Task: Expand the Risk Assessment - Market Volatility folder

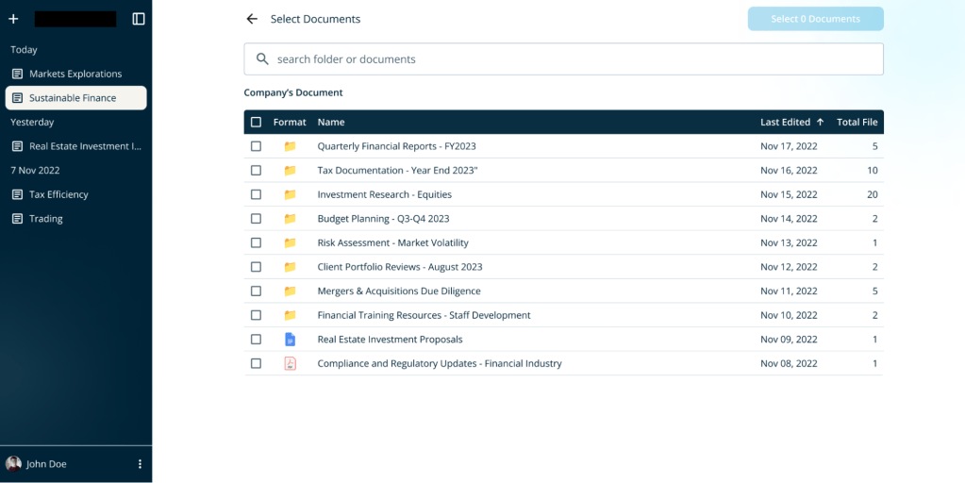Action: point(392,242)
